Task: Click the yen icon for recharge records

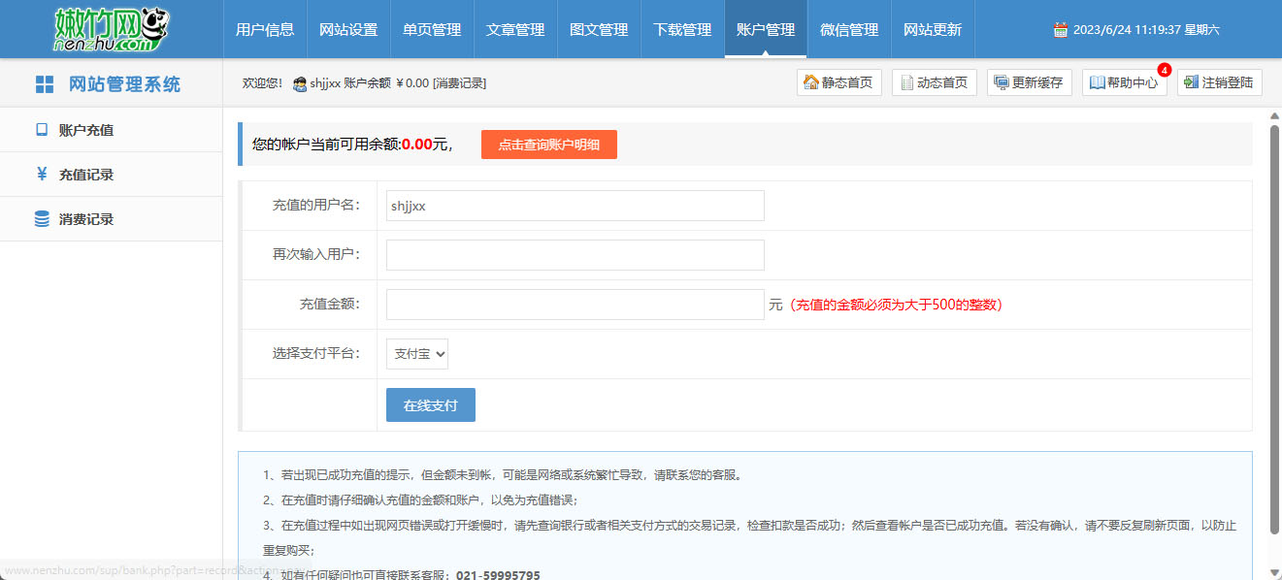Action: click(x=42, y=175)
